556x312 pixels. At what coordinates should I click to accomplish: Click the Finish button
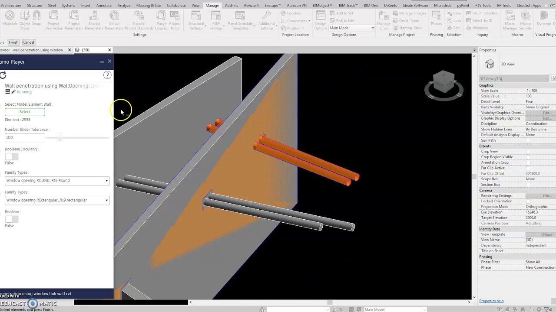click(x=13, y=42)
